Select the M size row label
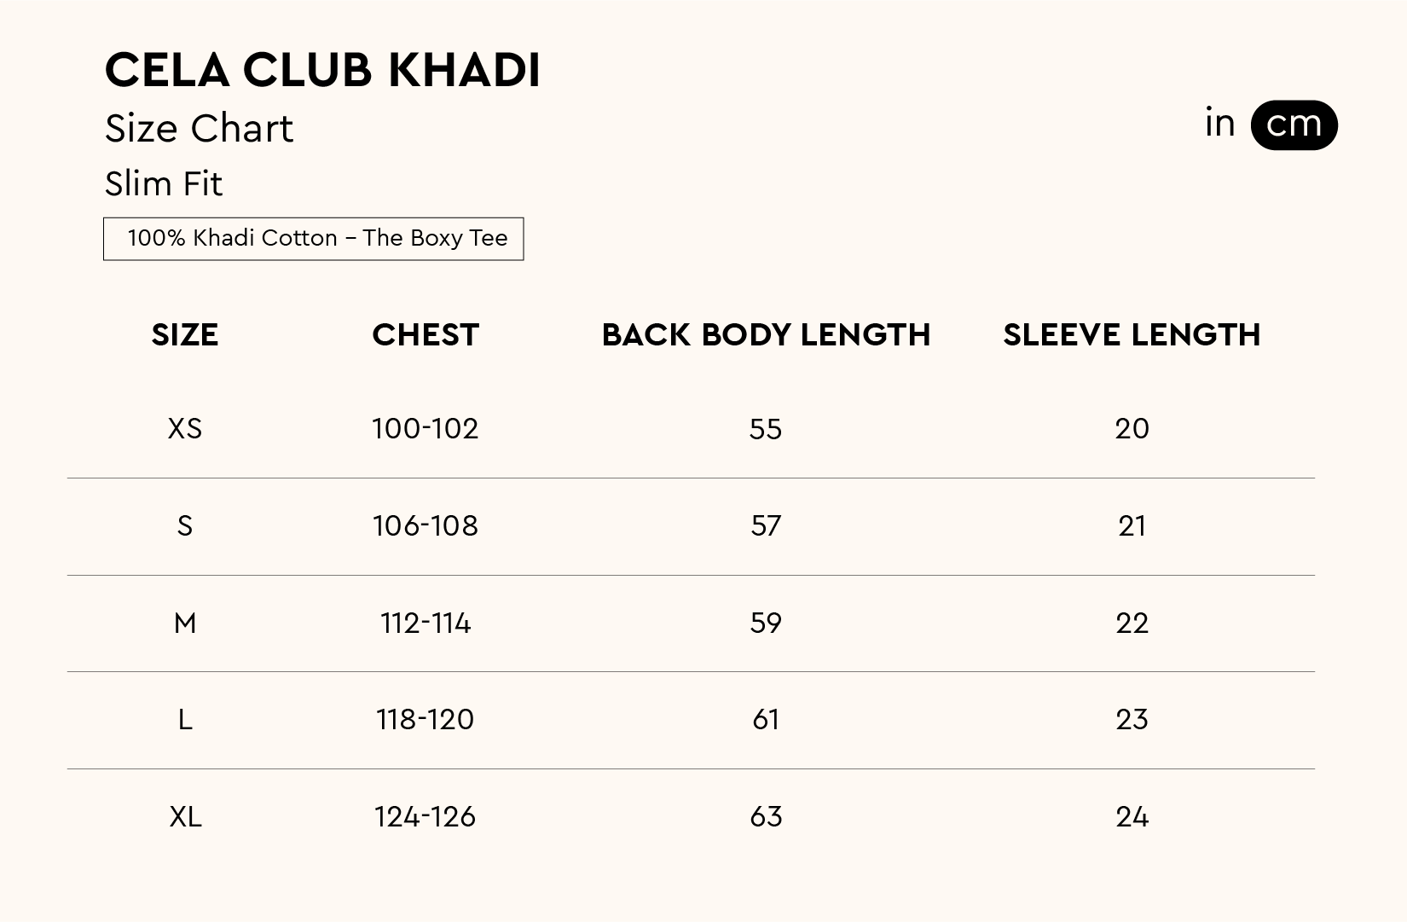Image resolution: width=1407 pixels, height=922 pixels. click(185, 623)
